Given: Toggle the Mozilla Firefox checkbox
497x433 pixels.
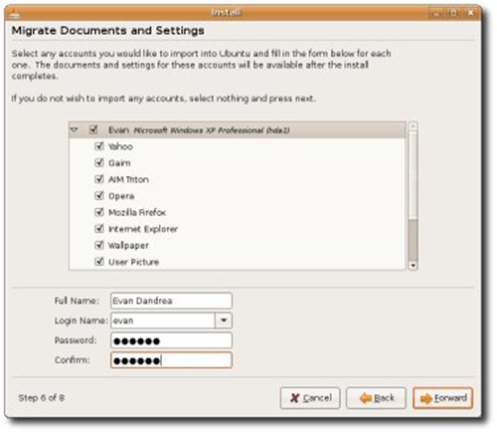Looking at the screenshot, I should (99, 212).
